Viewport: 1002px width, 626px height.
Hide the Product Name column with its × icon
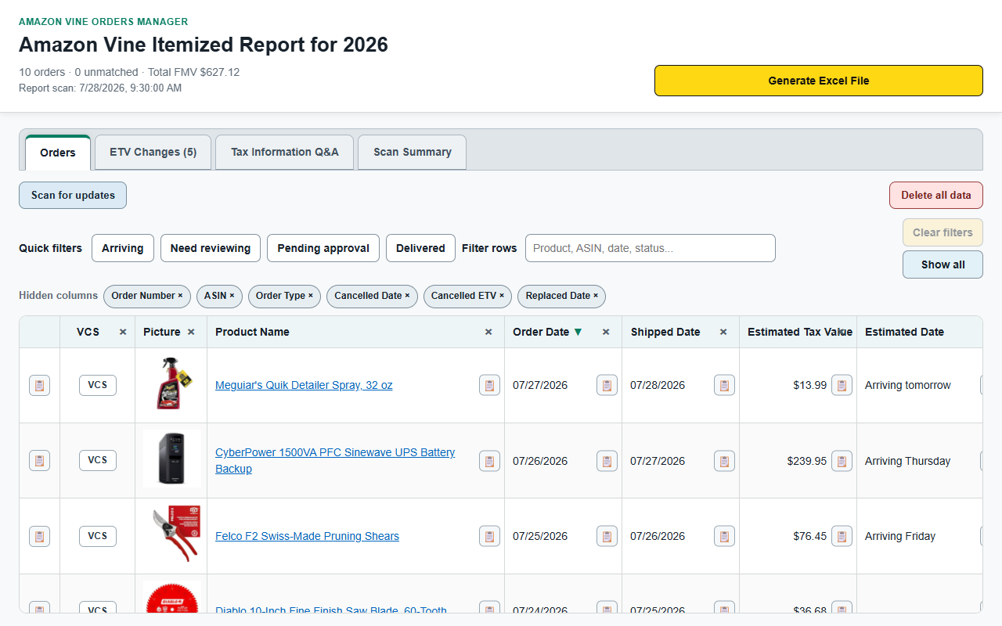coord(488,332)
